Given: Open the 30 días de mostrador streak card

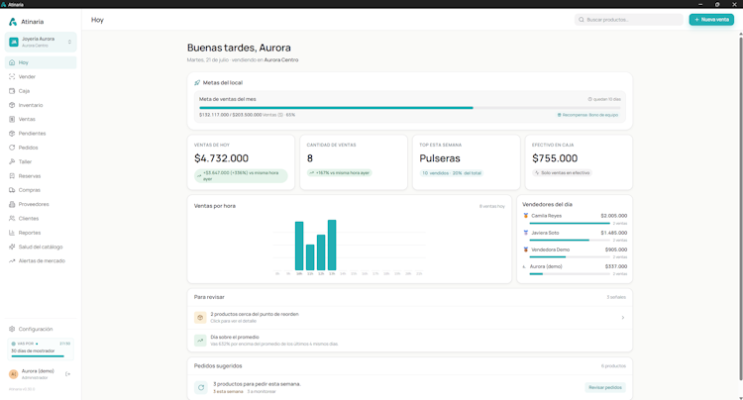Looking at the screenshot, I should 41,349.
